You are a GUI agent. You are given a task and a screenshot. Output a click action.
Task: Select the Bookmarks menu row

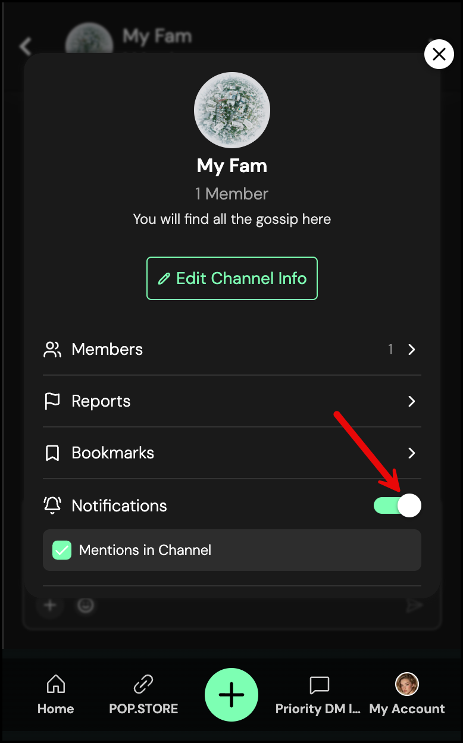tap(232, 453)
